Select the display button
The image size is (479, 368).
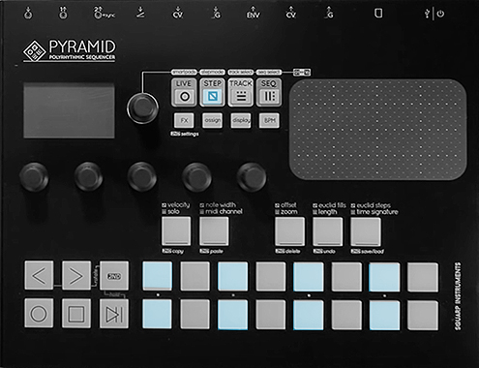[x=241, y=120]
